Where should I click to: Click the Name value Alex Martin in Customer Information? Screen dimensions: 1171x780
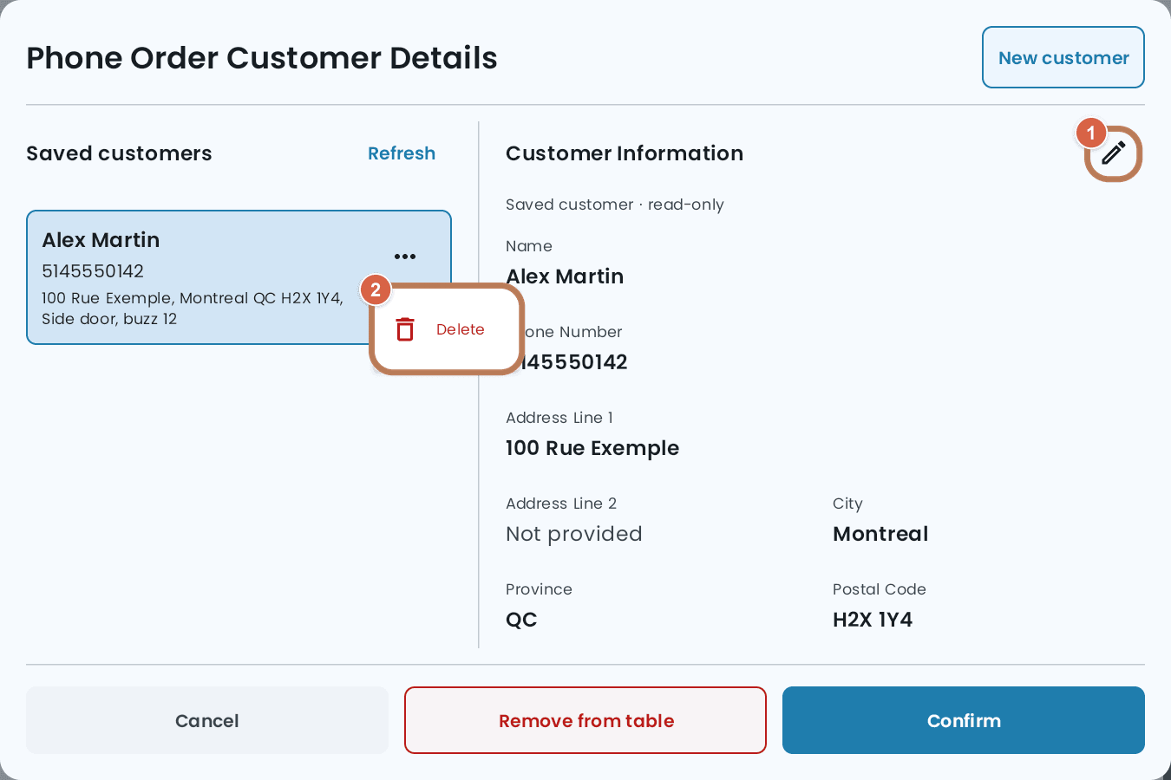565,276
